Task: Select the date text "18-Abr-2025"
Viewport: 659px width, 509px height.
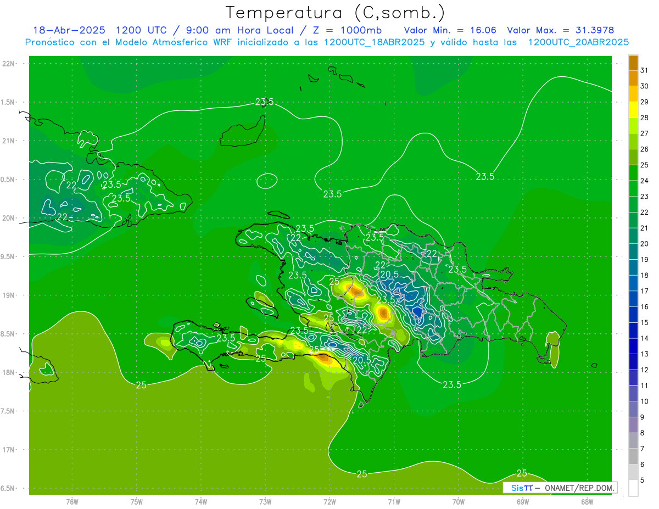Action: 69,30
